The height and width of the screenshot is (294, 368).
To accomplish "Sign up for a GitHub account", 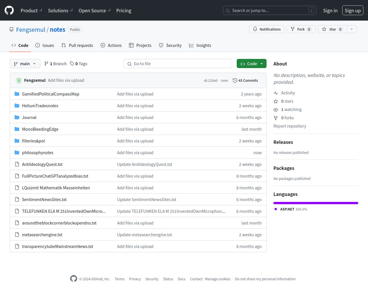I will click(x=353, y=10).
